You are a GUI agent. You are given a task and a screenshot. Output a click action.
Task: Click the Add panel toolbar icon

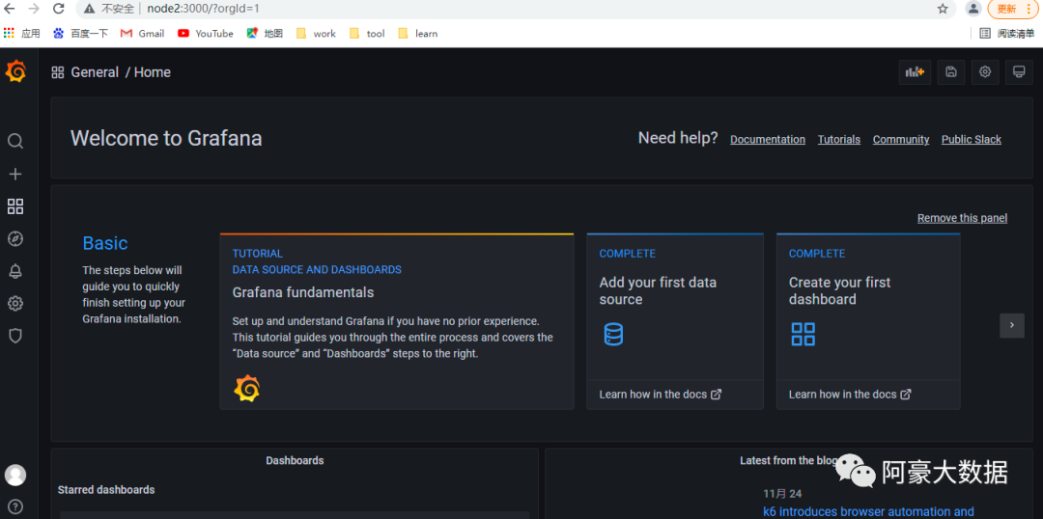(x=915, y=71)
